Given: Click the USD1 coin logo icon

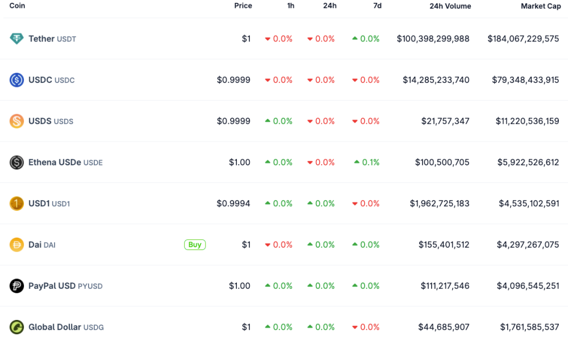Looking at the screenshot, I should [15, 203].
